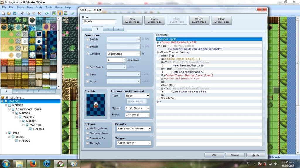
Task: Click the Undo toolbar icon
Action: coord(47,13)
